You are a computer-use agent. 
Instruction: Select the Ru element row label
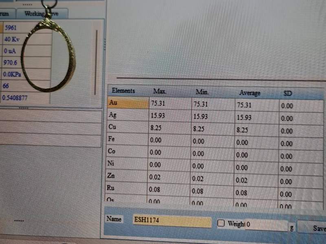(128, 188)
